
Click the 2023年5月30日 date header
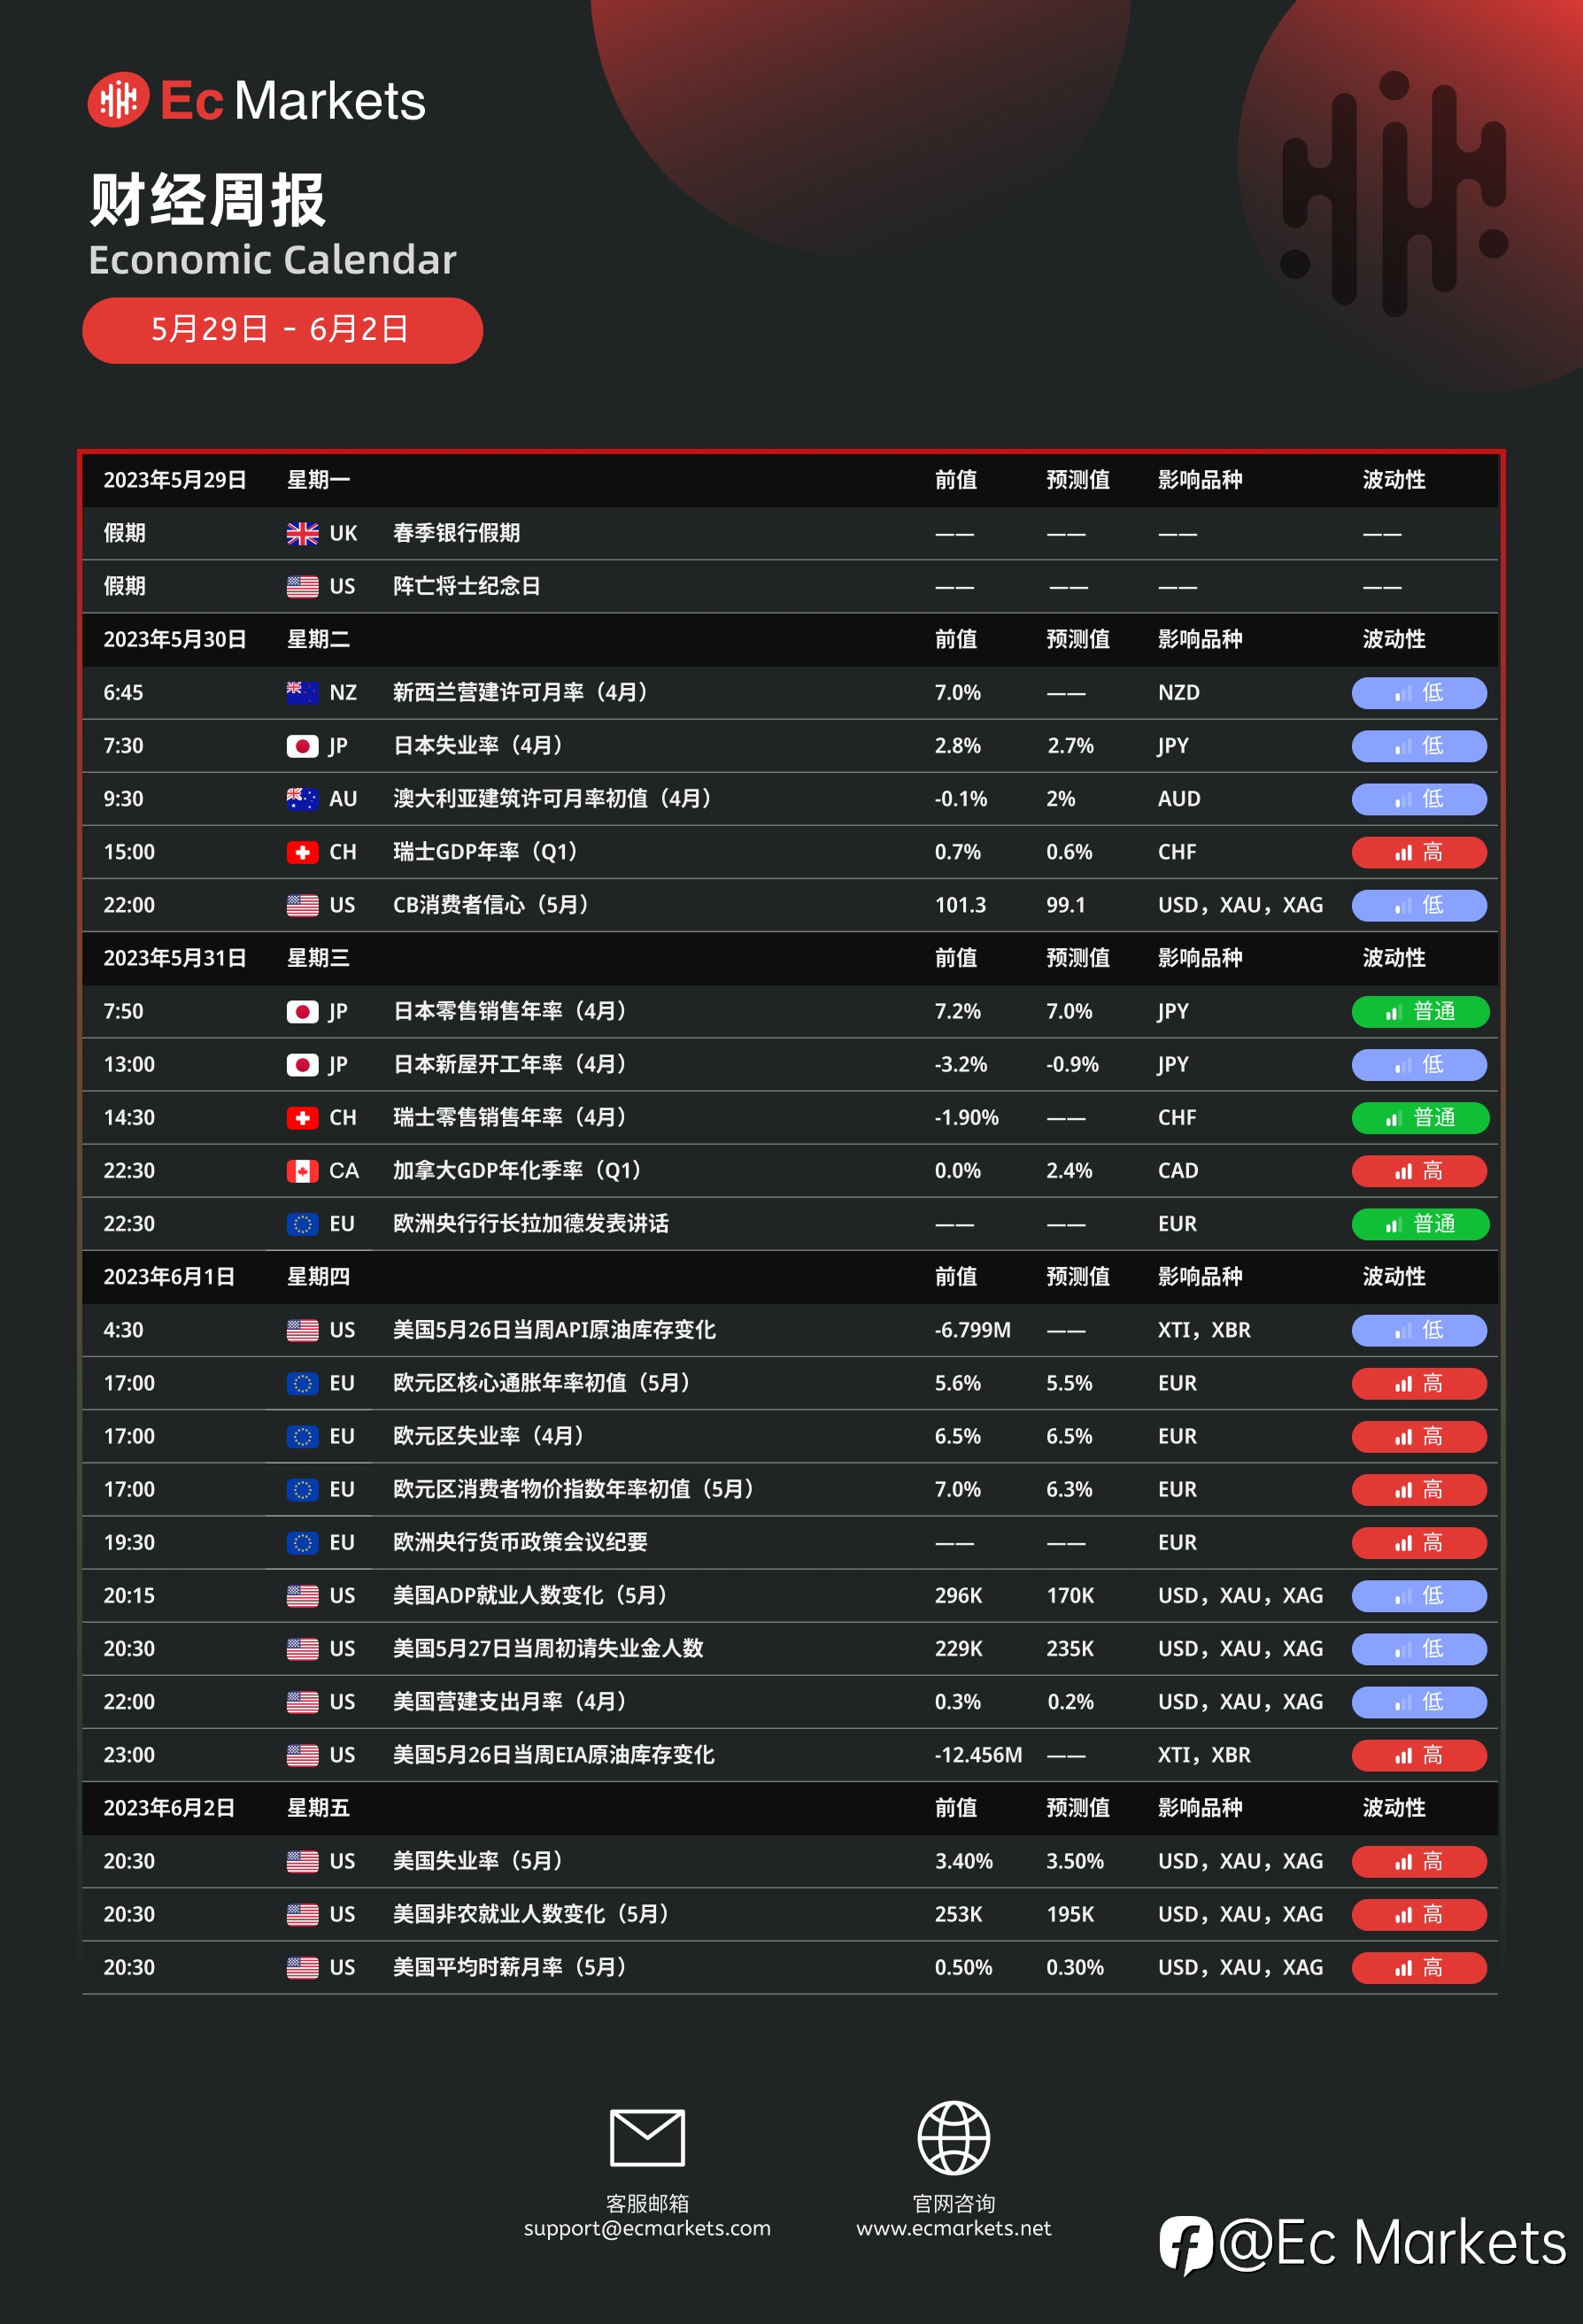pos(175,639)
